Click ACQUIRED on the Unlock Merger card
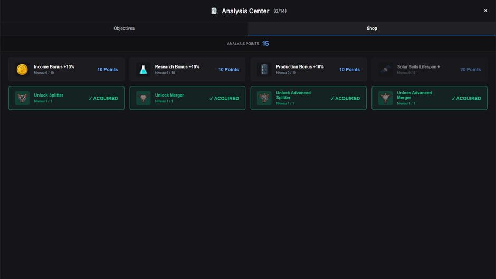Screen dimensions: 496x279 pyautogui.click(x=224, y=99)
